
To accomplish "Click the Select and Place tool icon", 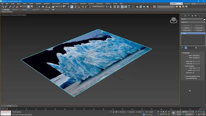I will point(53,7).
